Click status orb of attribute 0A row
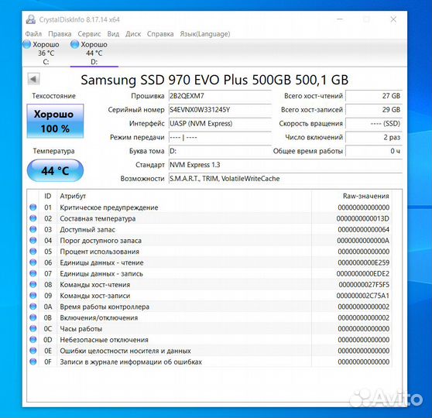 [x=33, y=307]
